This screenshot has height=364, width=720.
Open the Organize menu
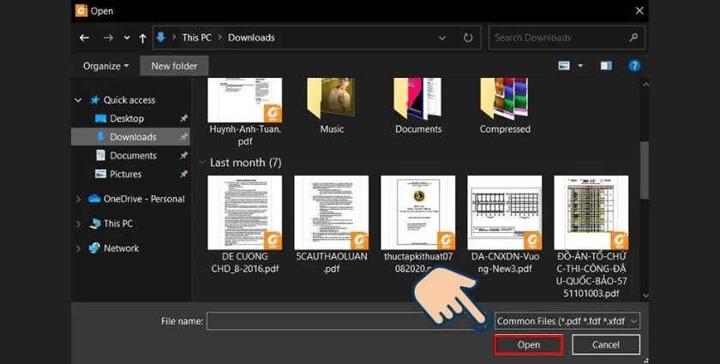click(x=105, y=66)
